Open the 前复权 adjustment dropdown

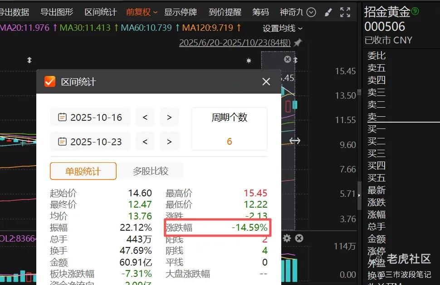142,12
